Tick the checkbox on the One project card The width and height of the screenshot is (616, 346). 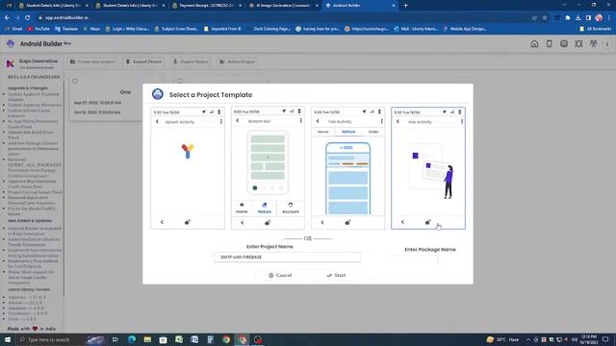(x=75, y=81)
